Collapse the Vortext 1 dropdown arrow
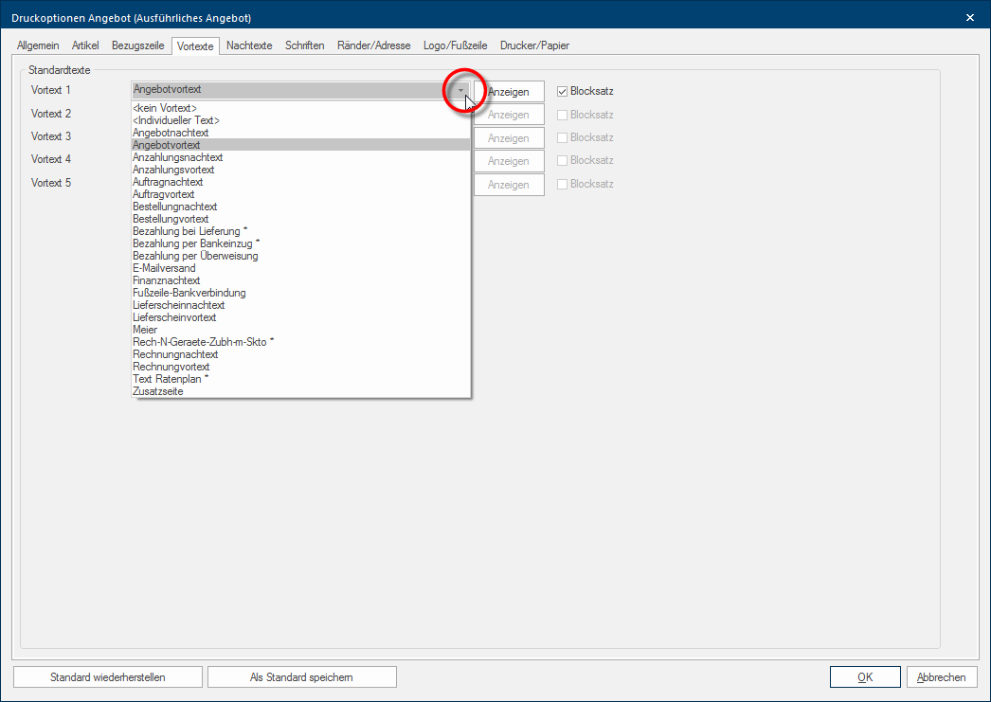Screen dimensions: 991x702 [460, 91]
